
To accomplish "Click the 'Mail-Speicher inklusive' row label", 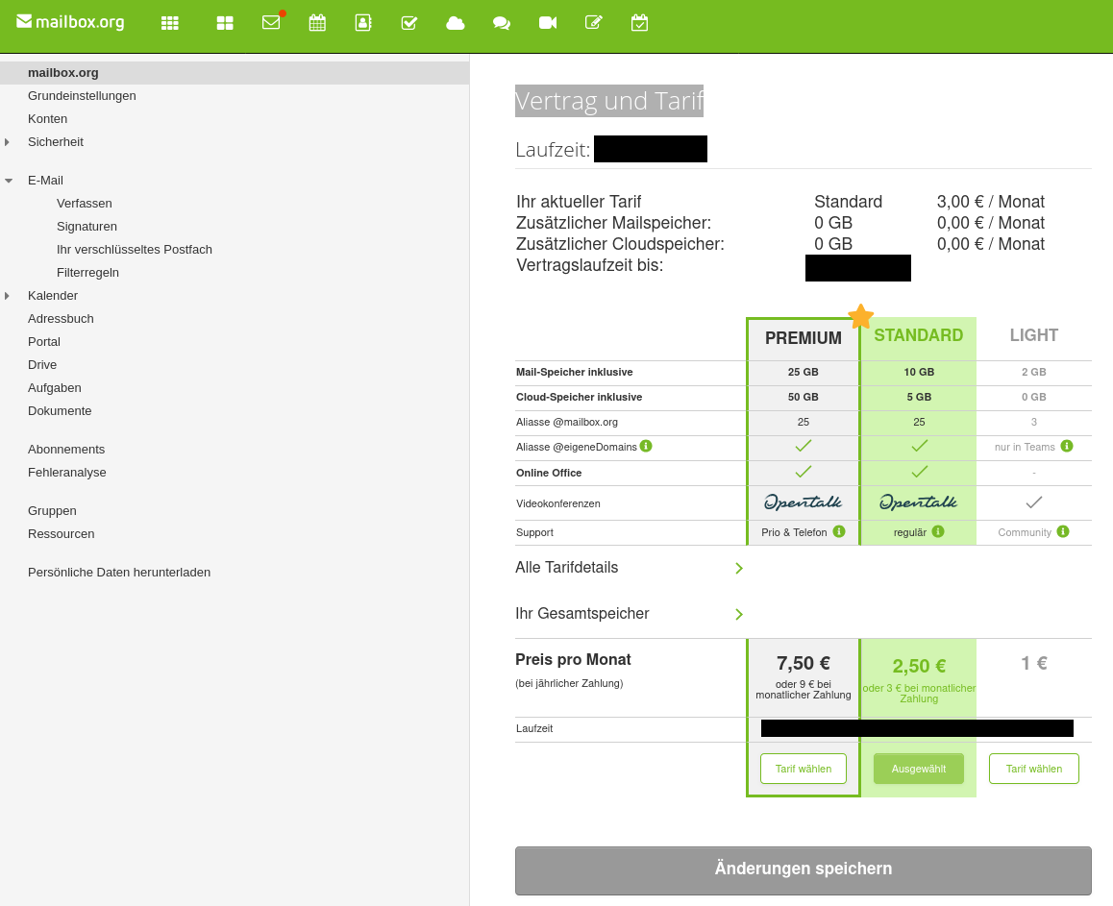I will (x=574, y=372).
